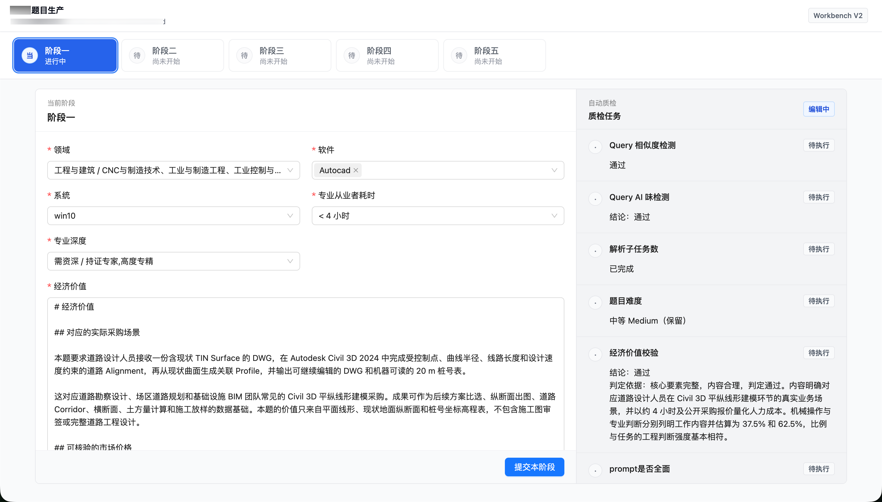882x502 pixels.
Task: Remove the Autocad tag with its X
Action: click(x=356, y=170)
